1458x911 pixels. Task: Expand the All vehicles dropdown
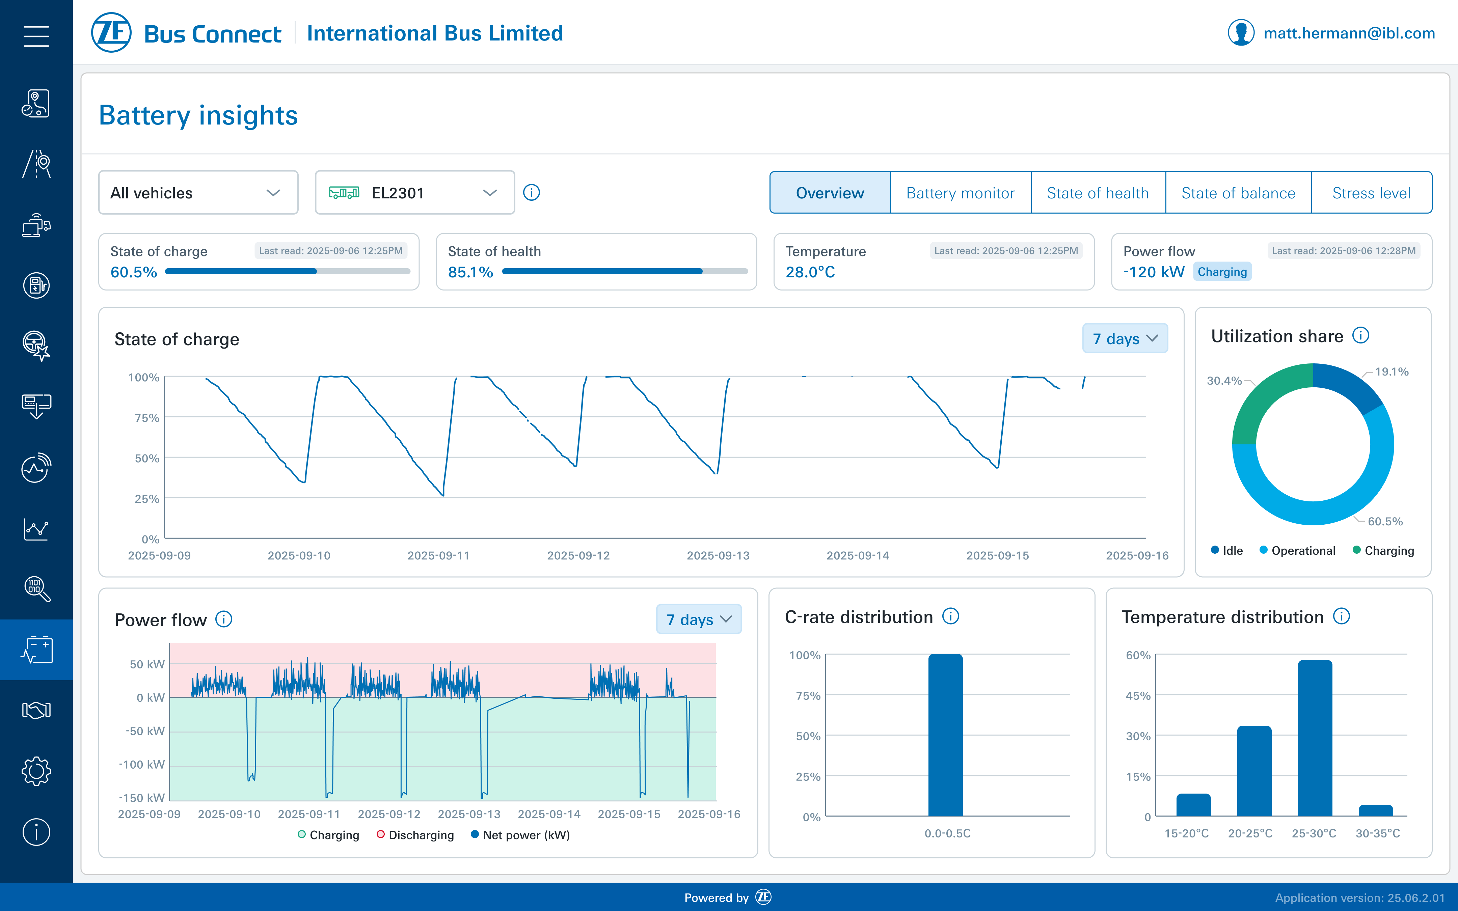[x=198, y=193]
